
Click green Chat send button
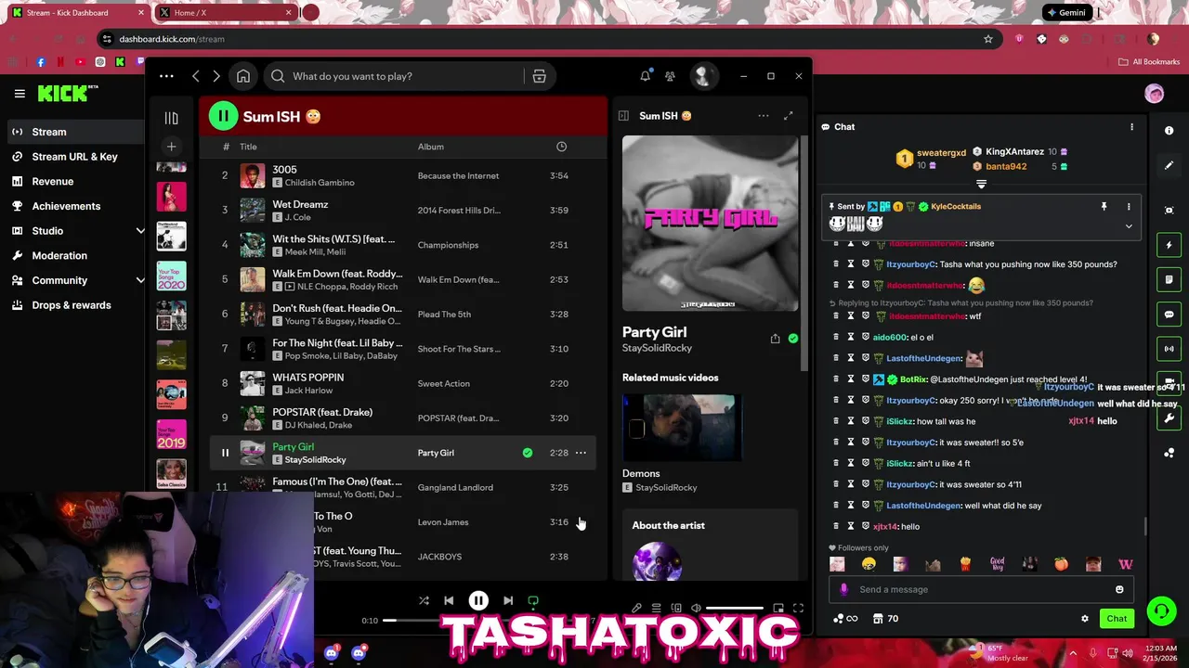tap(1117, 619)
